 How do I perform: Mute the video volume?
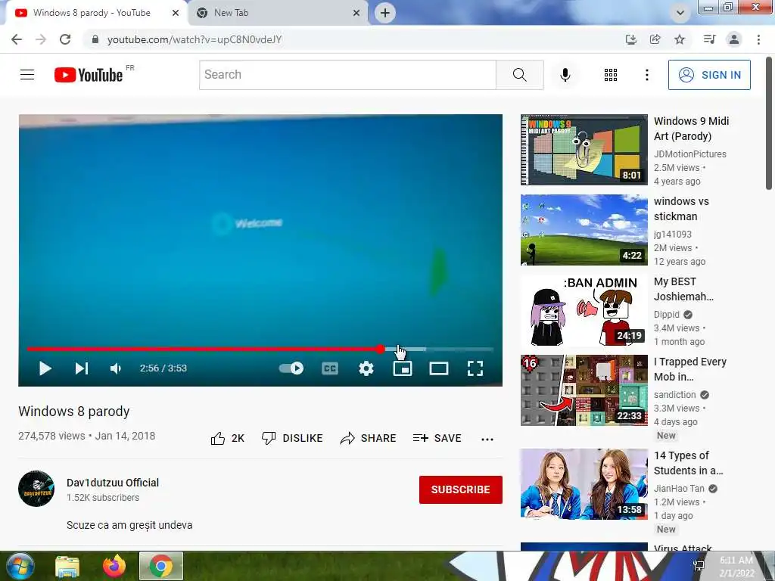tap(116, 368)
